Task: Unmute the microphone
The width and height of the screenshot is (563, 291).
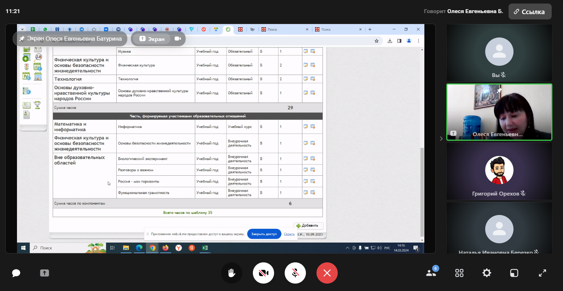Action: [x=295, y=273]
